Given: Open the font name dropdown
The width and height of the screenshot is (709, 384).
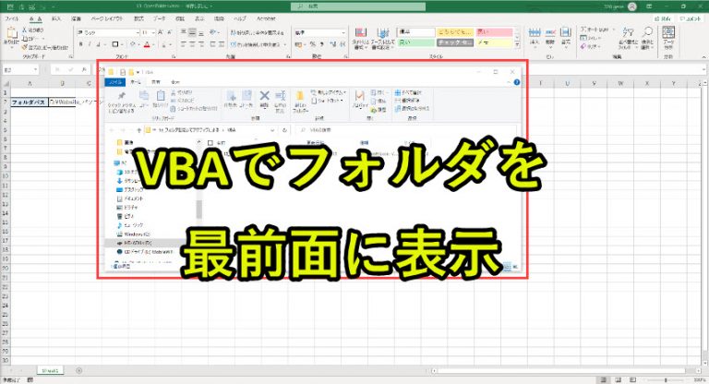Looking at the screenshot, I should 135,31.
